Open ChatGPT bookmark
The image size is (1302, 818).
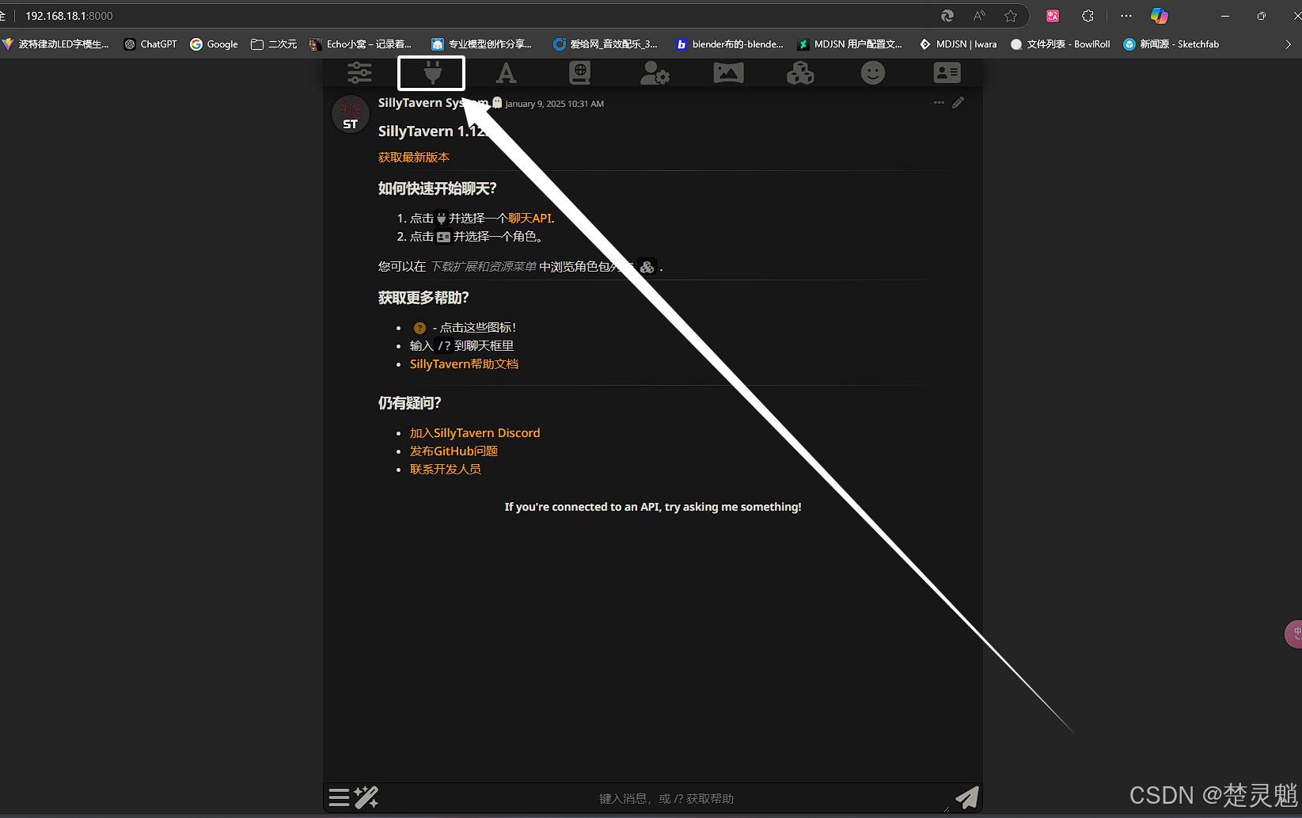click(x=150, y=44)
